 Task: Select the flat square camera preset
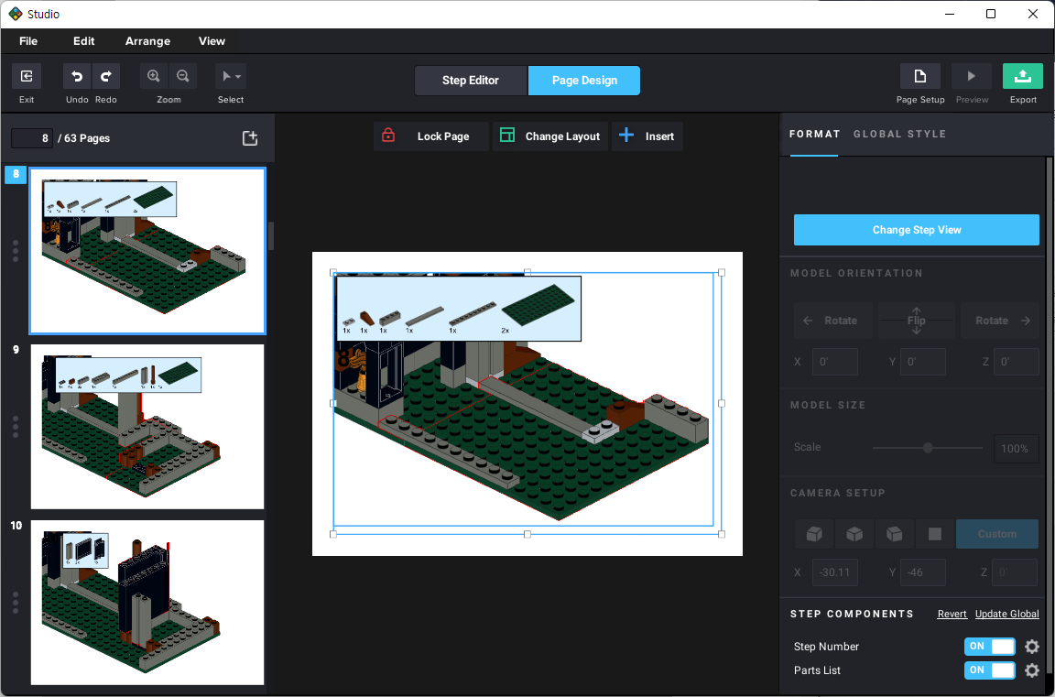click(x=934, y=534)
